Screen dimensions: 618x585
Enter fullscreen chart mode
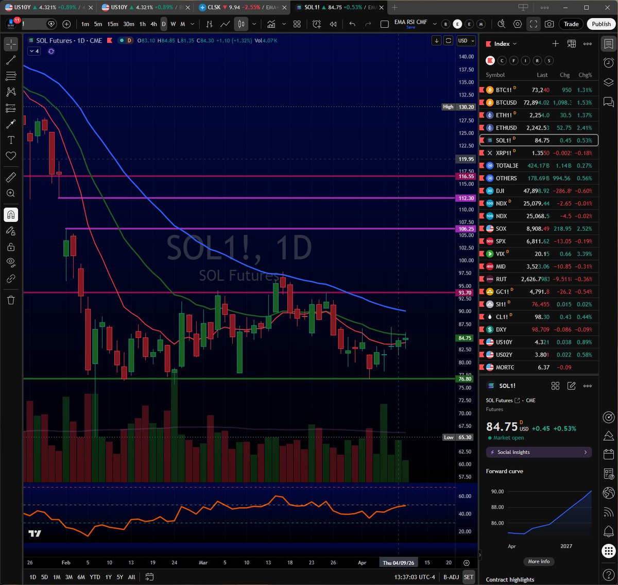(x=534, y=24)
